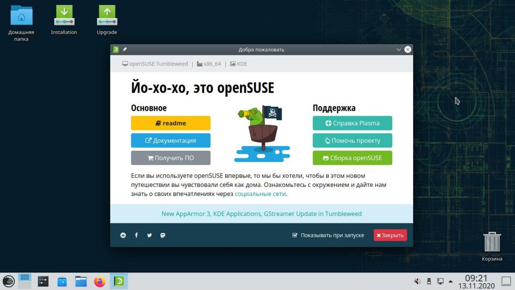Open the Документация button
The image size is (515, 290).
171,141
